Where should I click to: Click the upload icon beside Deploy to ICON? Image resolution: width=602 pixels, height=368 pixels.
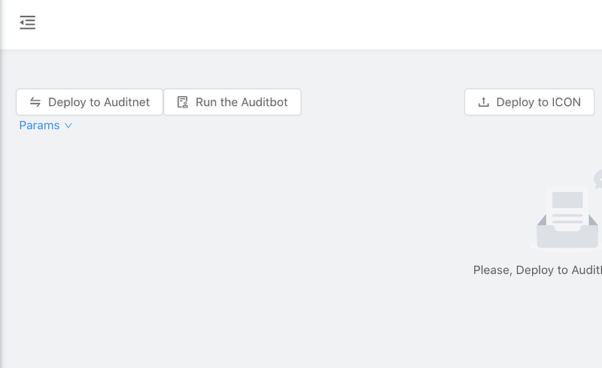click(483, 102)
